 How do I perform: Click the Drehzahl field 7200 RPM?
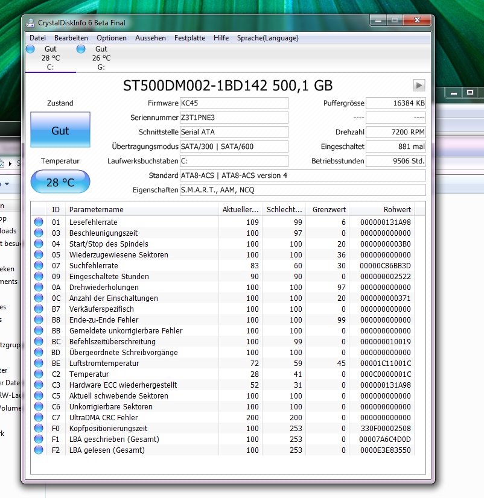pos(396,132)
